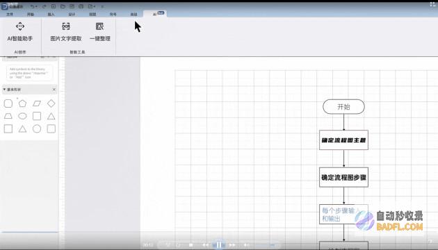
Task: Mute the video player volume
Action: click(246, 245)
